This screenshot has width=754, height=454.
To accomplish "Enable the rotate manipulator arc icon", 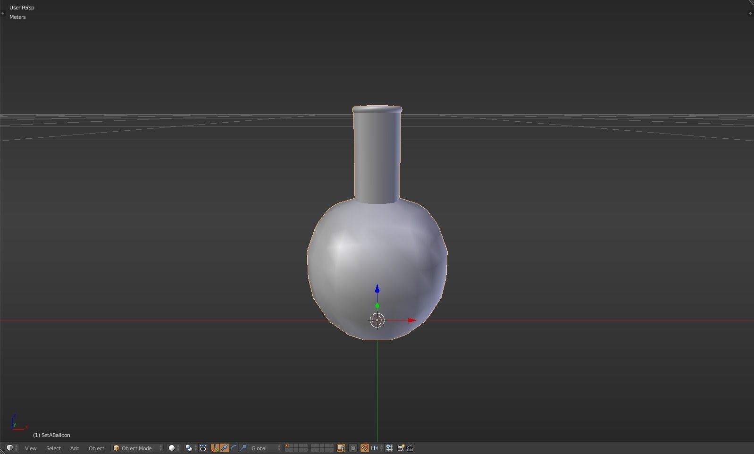I will pos(234,448).
